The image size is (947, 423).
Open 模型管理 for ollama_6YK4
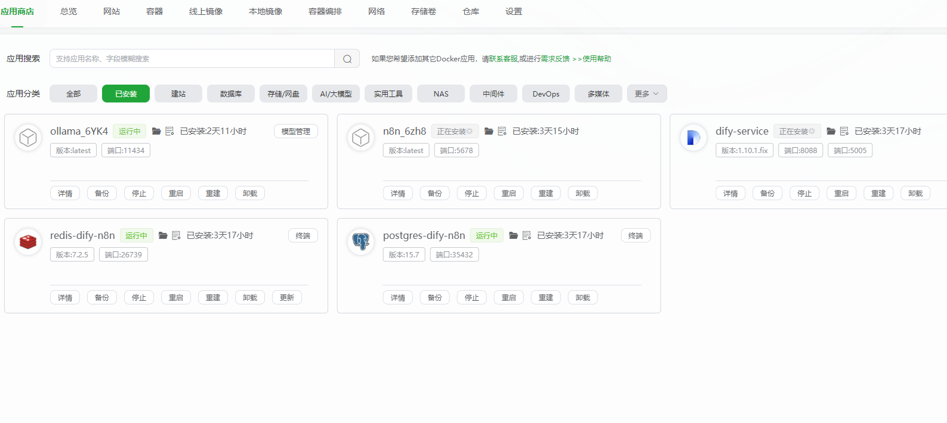coord(296,131)
